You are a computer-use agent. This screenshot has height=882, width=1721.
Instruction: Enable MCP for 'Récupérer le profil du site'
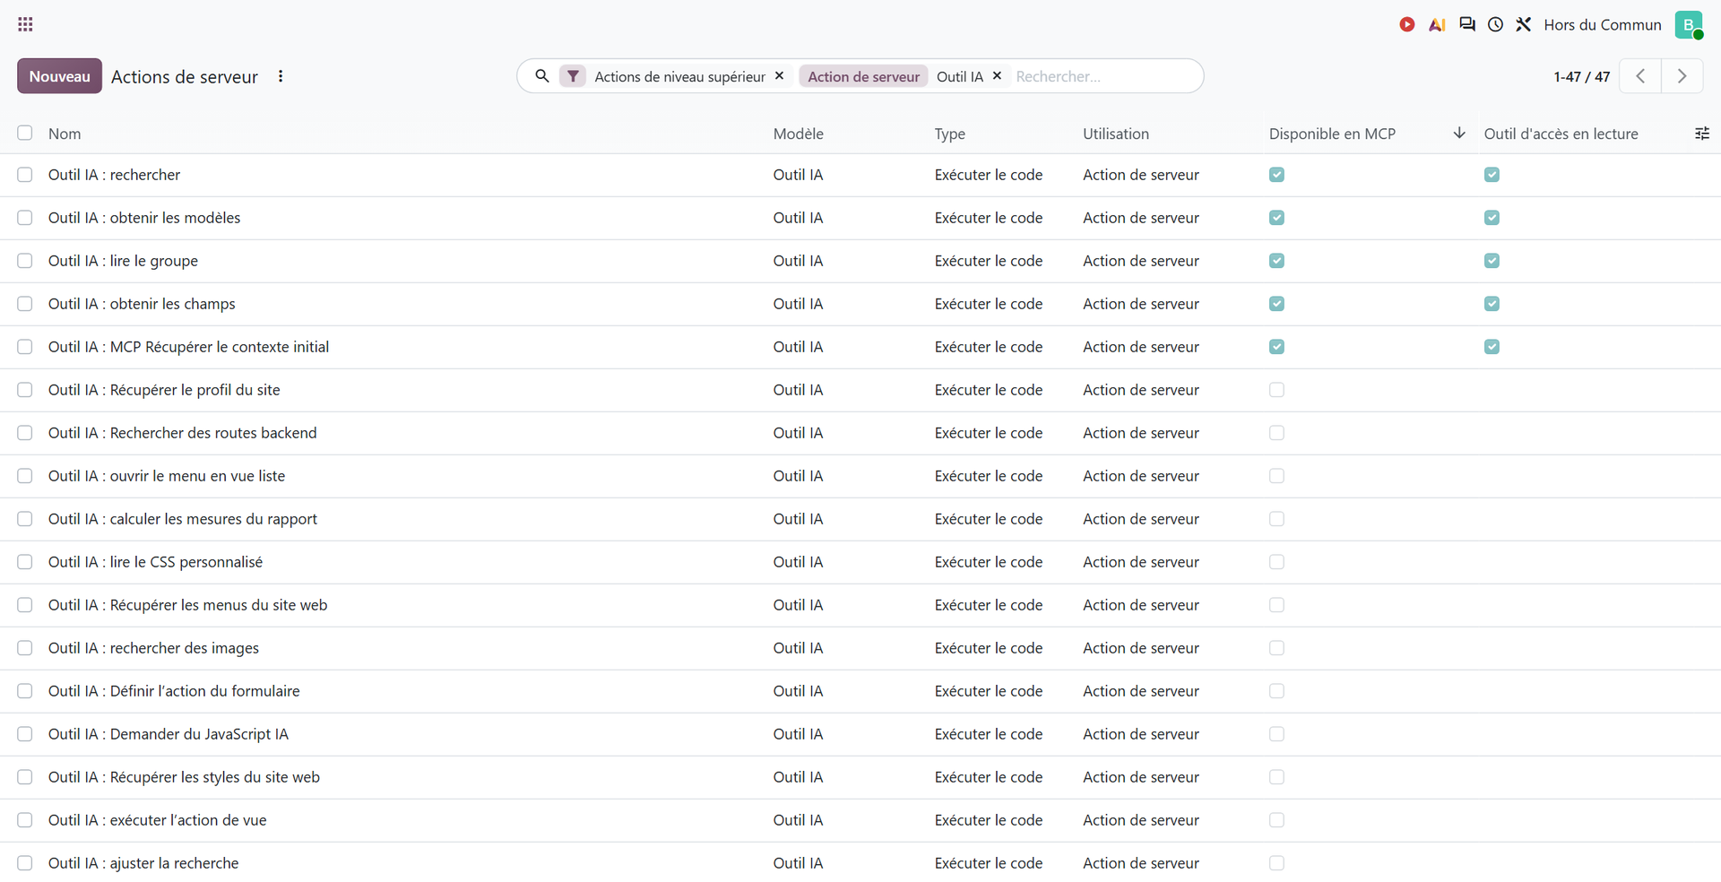(x=1277, y=390)
